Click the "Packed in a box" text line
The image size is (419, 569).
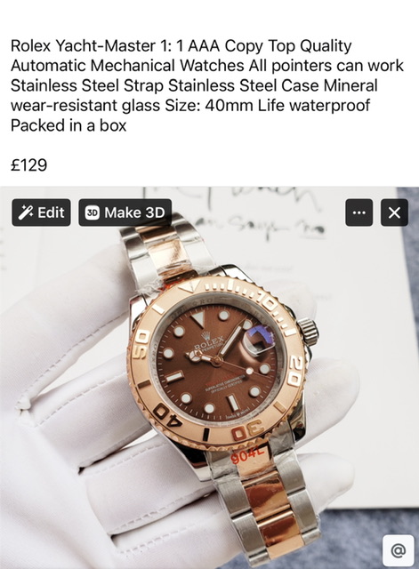tap(68, 125)
